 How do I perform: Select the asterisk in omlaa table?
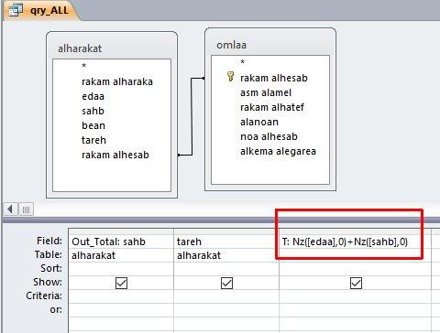click(x=243, y=62)
